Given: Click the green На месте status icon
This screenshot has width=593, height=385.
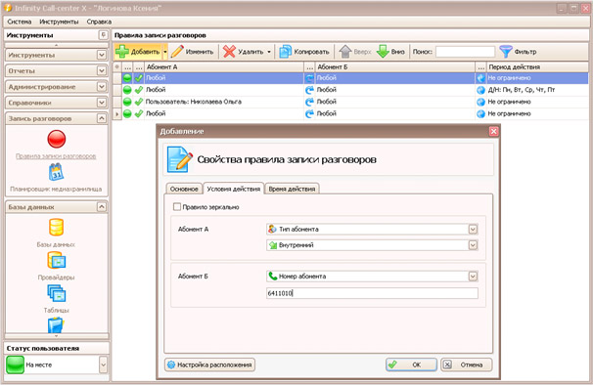Looking at the screenshot, I should point(15,365).
